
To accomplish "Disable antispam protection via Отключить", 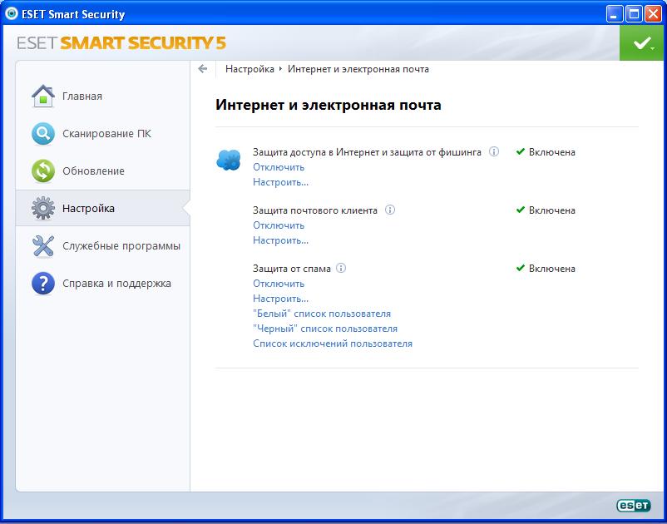I will pos(279,284).
